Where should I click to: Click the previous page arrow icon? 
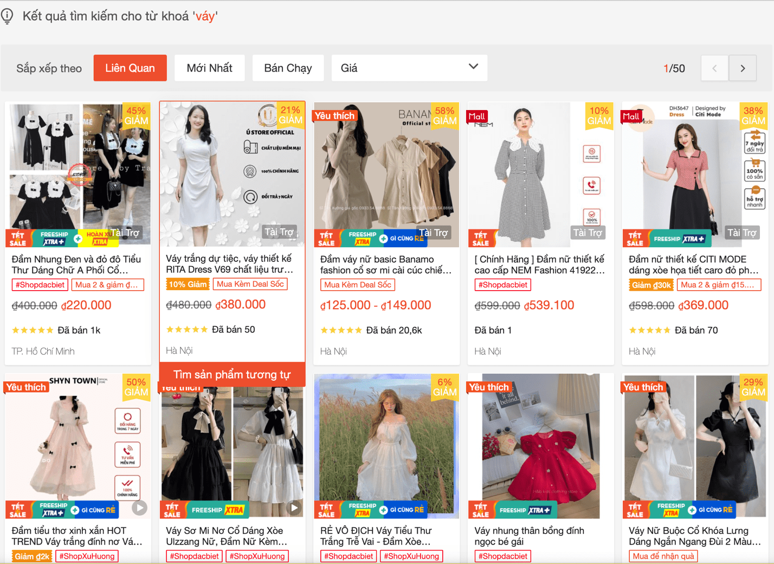coord(714,68)
